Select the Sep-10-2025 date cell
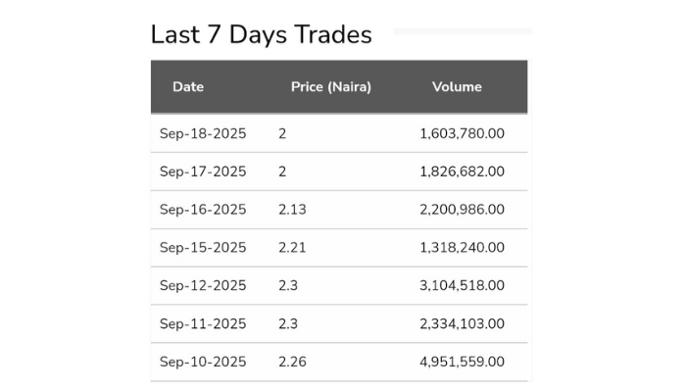Image resolution: width=686 pixels, height=392 pixels. 203,363
